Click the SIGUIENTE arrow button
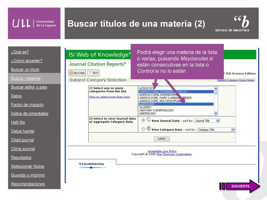The width and height of the screenshot is (267, 200). click(x=240, y=186)
